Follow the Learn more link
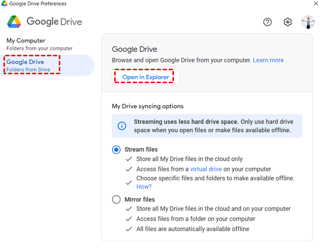This screenshot has width=321, height=249. (x=268, y=60)
